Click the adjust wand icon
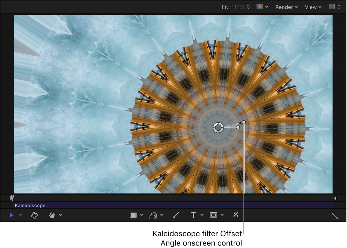The image size is (347, 248). point(236,215)
